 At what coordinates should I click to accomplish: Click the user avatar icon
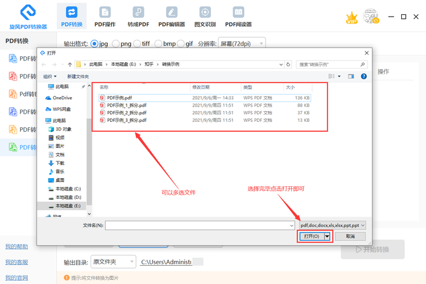point(371,17)
